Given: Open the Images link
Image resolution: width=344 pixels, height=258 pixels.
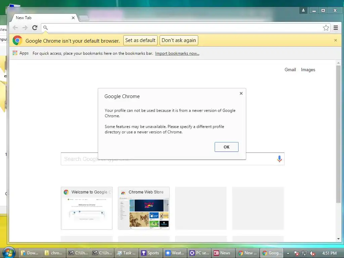Looking at the screenshot, I should pyautogui.click(x=308, y=70).
